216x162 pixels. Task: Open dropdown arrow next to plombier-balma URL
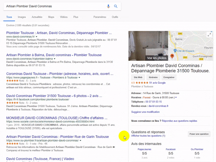click(x=55, y=59)
